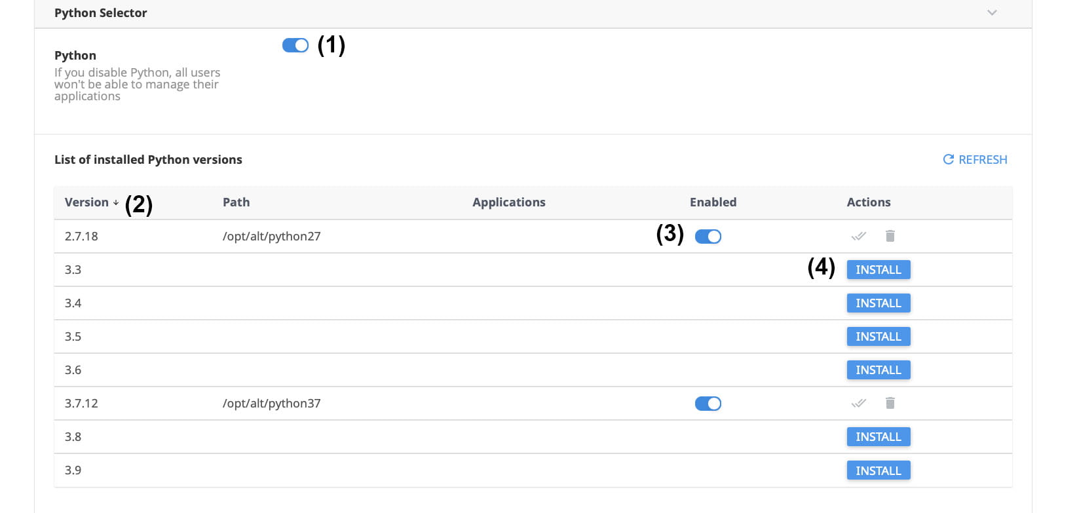Screen dimensions: 1077x513
Task: Collapse the Python Selector panel chevron
Action: 992,13
